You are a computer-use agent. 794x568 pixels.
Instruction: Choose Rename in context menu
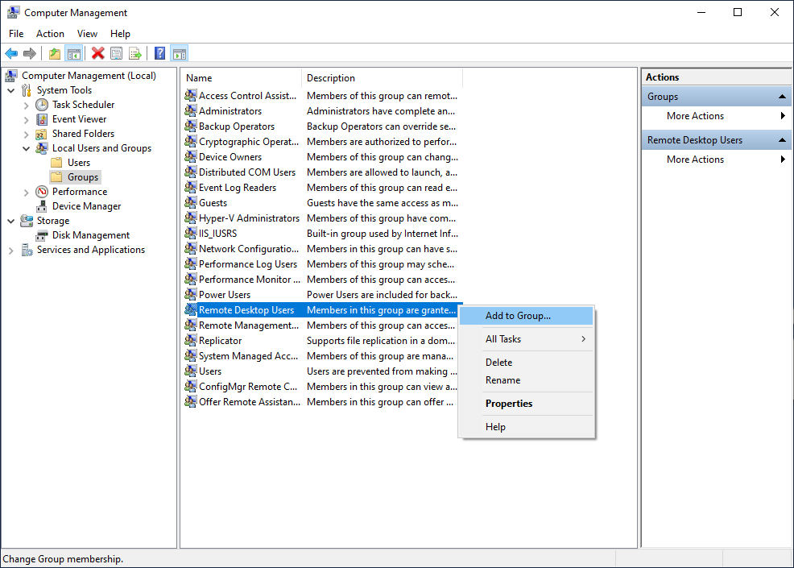click(527, 380)
